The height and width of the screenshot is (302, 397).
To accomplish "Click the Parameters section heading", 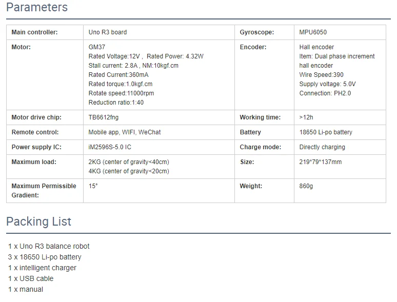I will (x=37, y=7).
